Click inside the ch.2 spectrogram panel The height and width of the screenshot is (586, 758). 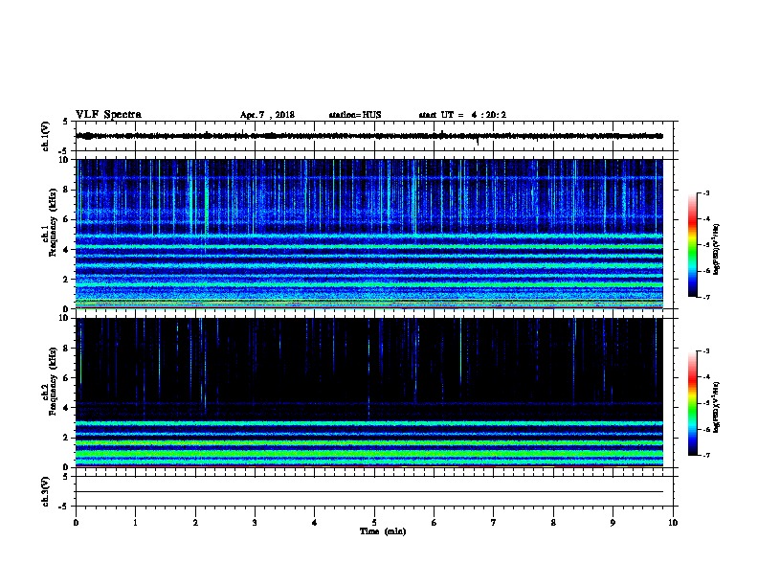[x=369, y=393]
